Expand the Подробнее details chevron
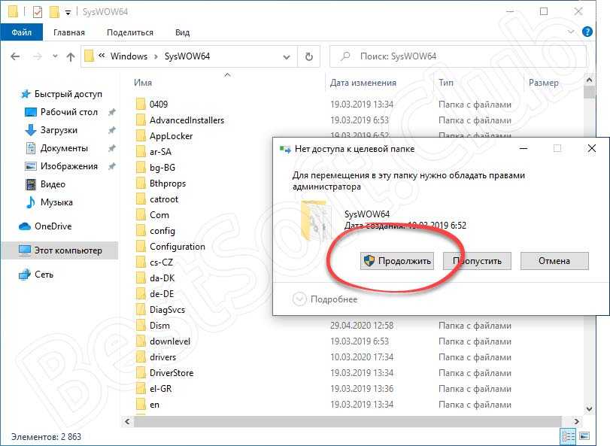610x446 pixels. (299, 299)
